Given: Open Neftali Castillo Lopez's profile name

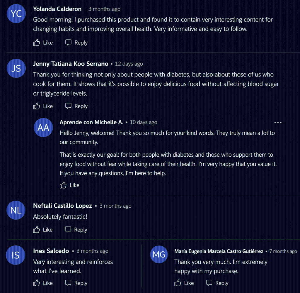Looking at the screenshot, I should pyautogui.click(x=62, y=206).
